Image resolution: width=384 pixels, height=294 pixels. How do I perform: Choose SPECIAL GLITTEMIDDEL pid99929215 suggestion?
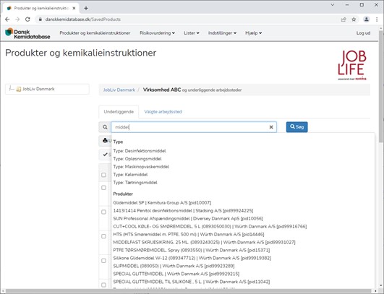pyautogui.click(x=176, y=274)
